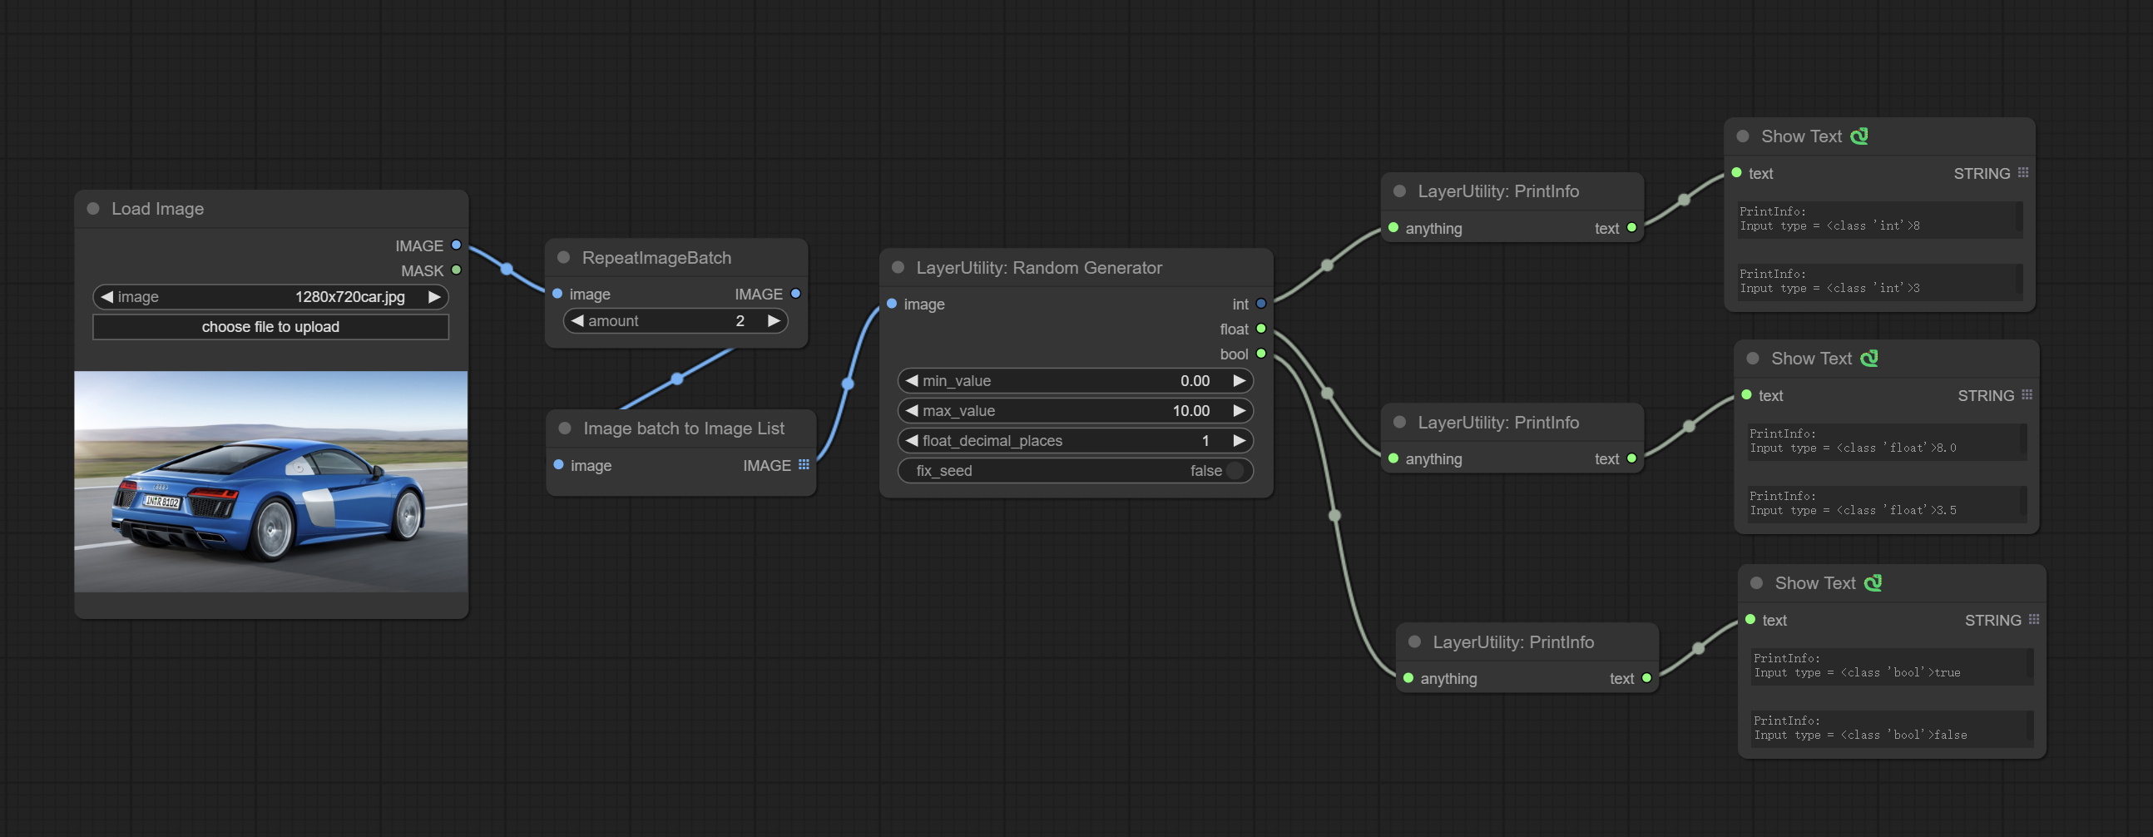Select previous image file with left arrow

coord(107,297)
